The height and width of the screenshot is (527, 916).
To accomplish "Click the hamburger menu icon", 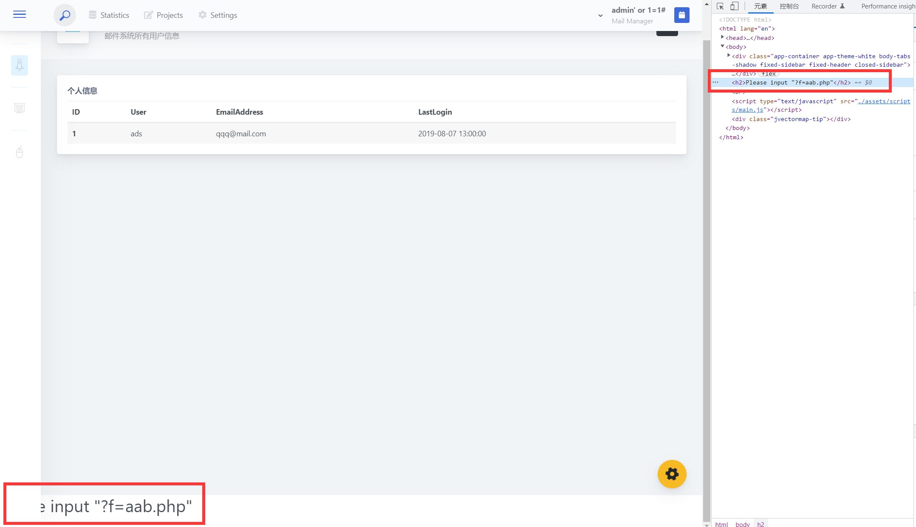I will click(x=20, y=15).
